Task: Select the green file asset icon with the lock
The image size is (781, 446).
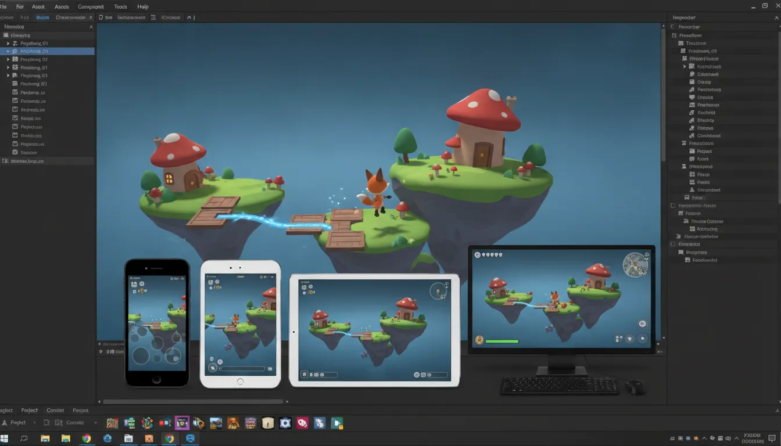Action: pyautogui.click(x=337, y=423)
